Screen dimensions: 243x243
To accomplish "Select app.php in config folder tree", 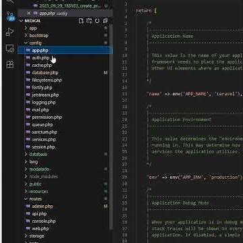I will (x=65, y=51).
